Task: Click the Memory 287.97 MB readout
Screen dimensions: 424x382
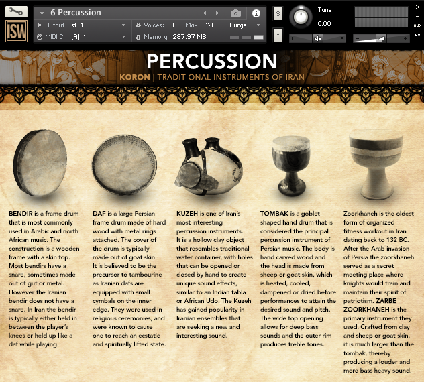Action: point(189,37)
